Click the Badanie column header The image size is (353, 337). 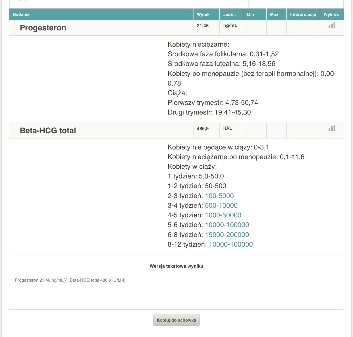coord(21,14)
